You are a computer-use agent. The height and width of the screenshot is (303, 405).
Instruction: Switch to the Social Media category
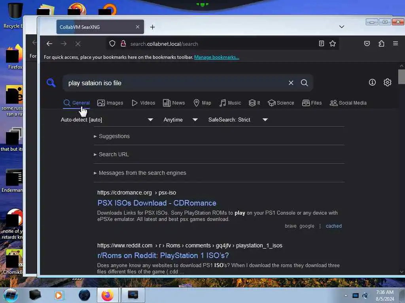[348, 103]
